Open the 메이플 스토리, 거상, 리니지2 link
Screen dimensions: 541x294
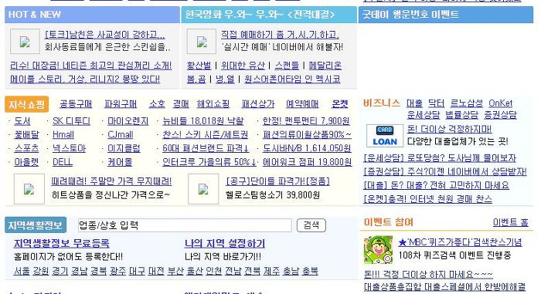click(x=85, y=79)
